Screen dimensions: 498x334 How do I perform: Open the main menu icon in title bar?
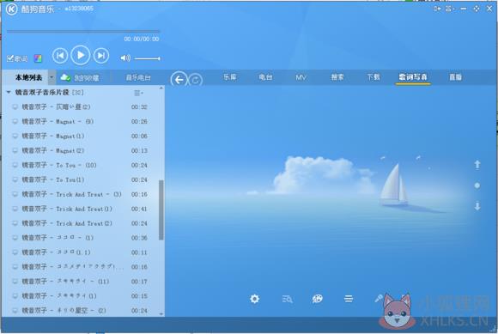coord(450,9)
